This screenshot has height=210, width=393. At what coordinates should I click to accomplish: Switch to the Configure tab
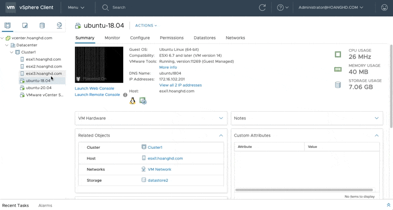[140, 38]
